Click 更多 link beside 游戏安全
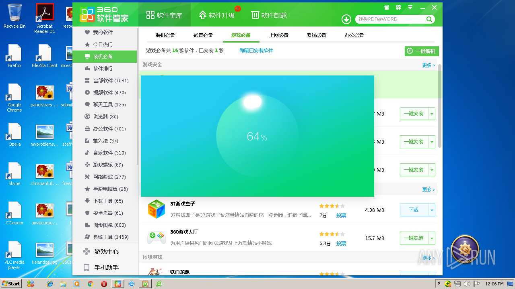 pyautogui.click(x=428, y=65)
